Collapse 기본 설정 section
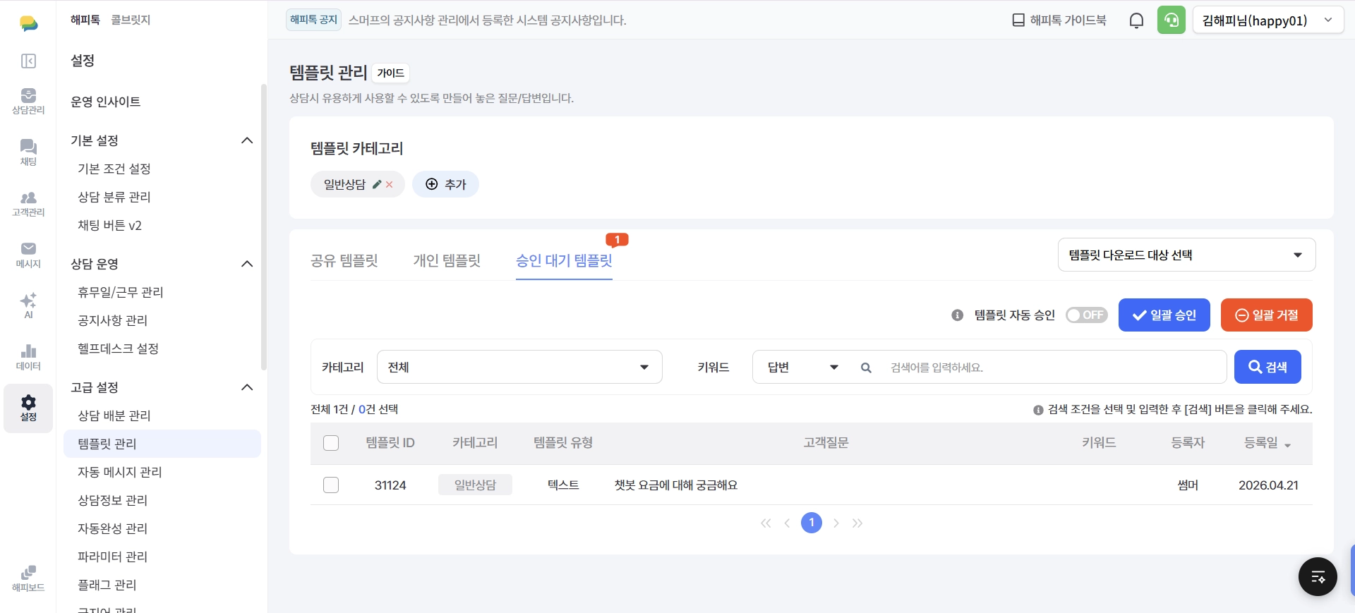The height and width of the screenshot is (613, 1355). 247,140
